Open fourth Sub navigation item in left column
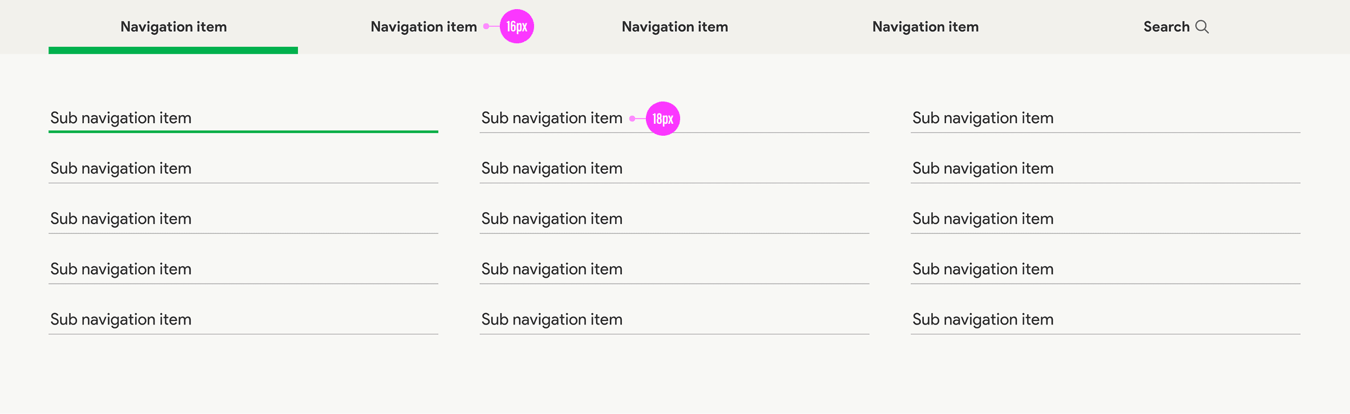Viewport: 1350px width, 414px height. (x=121, y=269)
